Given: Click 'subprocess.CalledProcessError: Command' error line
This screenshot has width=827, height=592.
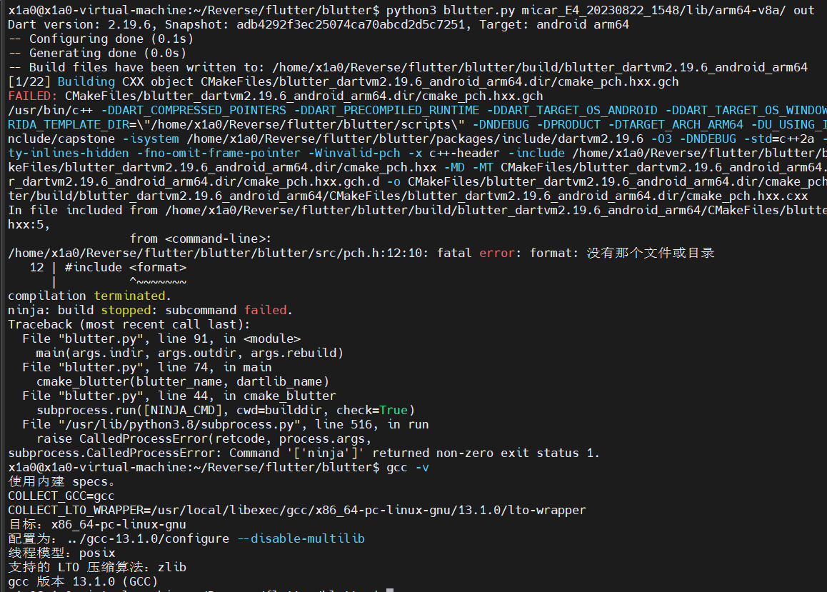Looking at the screenshot, I should (x=304, y=452).
